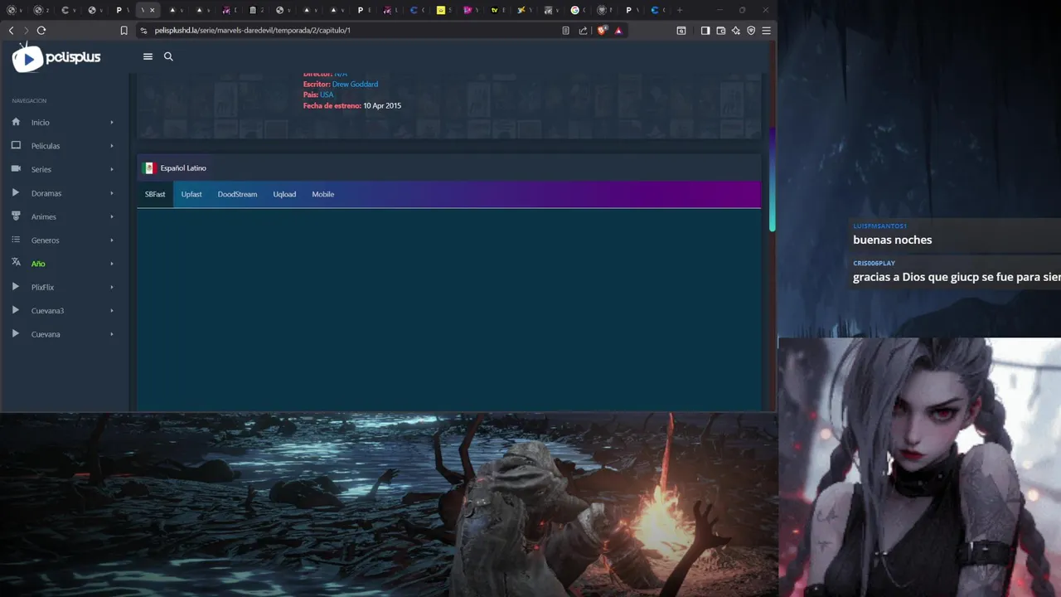Expand the PlixFlix submenu arrow
Viewport: 1061px width, 597px height.
pos(112,287)
